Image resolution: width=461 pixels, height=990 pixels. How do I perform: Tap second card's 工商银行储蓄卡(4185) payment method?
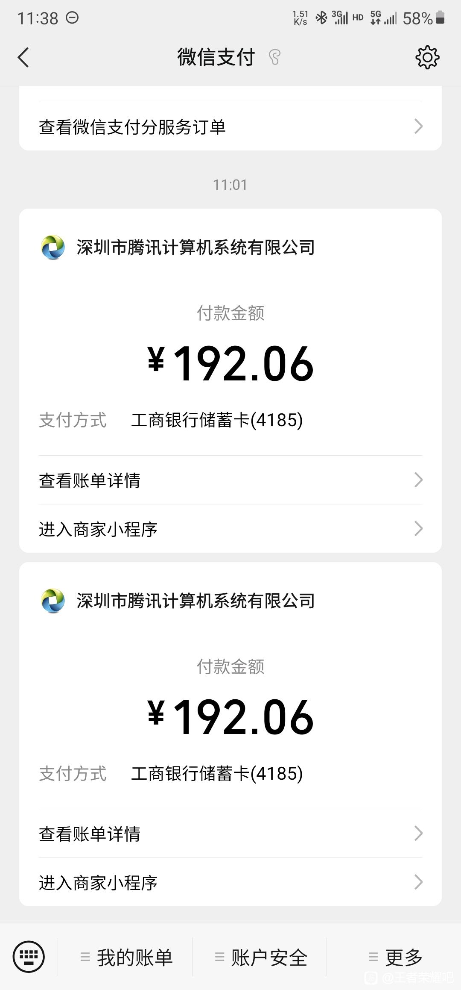217,774
